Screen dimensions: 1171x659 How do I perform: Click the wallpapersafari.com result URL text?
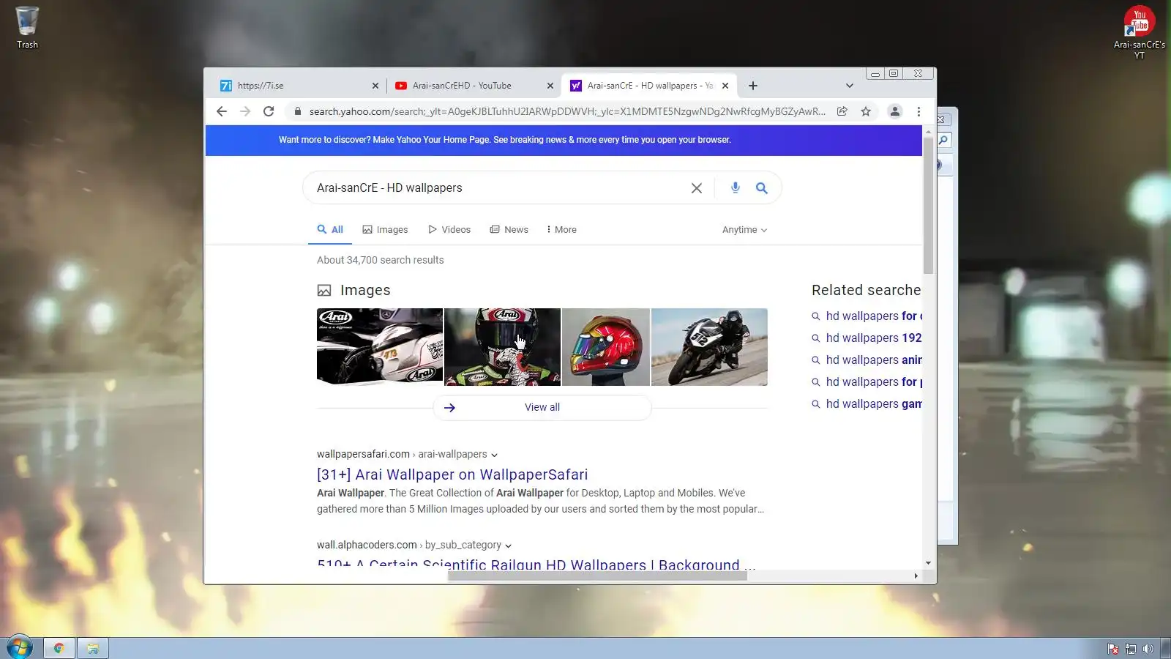(x=402, y=454)
